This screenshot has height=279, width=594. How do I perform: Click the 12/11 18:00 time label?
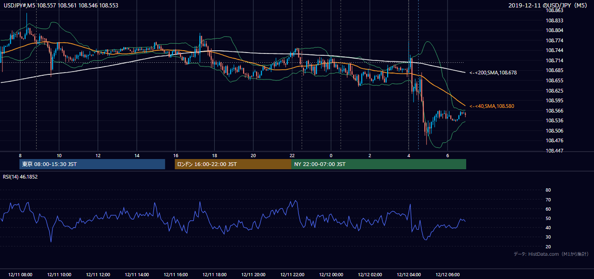[214, 275]
